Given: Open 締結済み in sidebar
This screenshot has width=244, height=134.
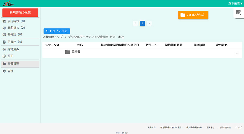Looking at the screenshot, I should 20,49.
